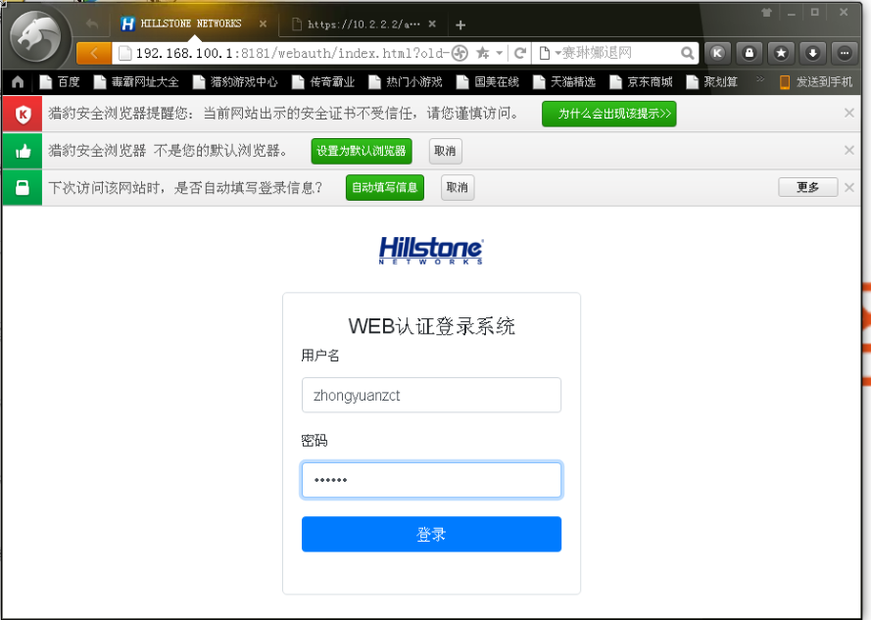Click the blue 登录 login button
Image resolution: width=871 pixels, height=620 pixels.
pyautogui.click(x=431, y=535)
